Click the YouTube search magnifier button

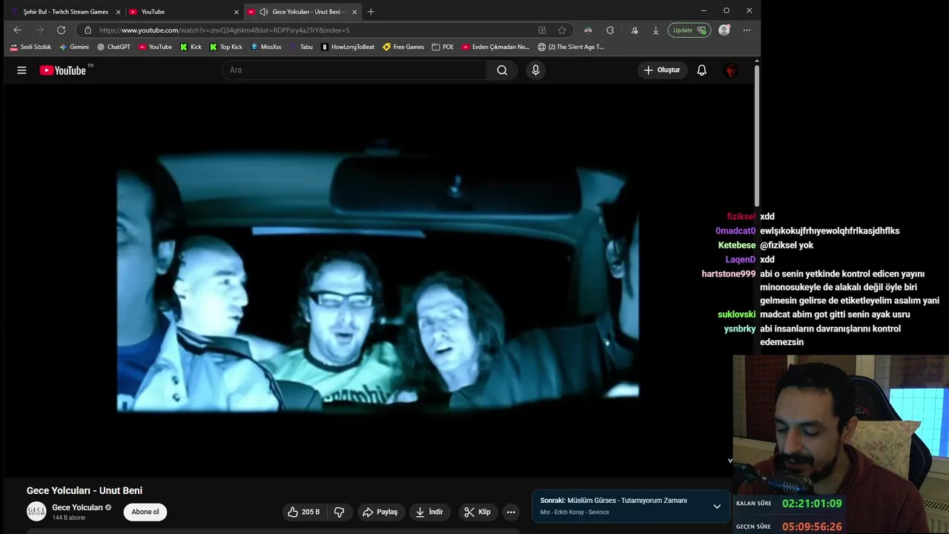(x=502, y=70)
